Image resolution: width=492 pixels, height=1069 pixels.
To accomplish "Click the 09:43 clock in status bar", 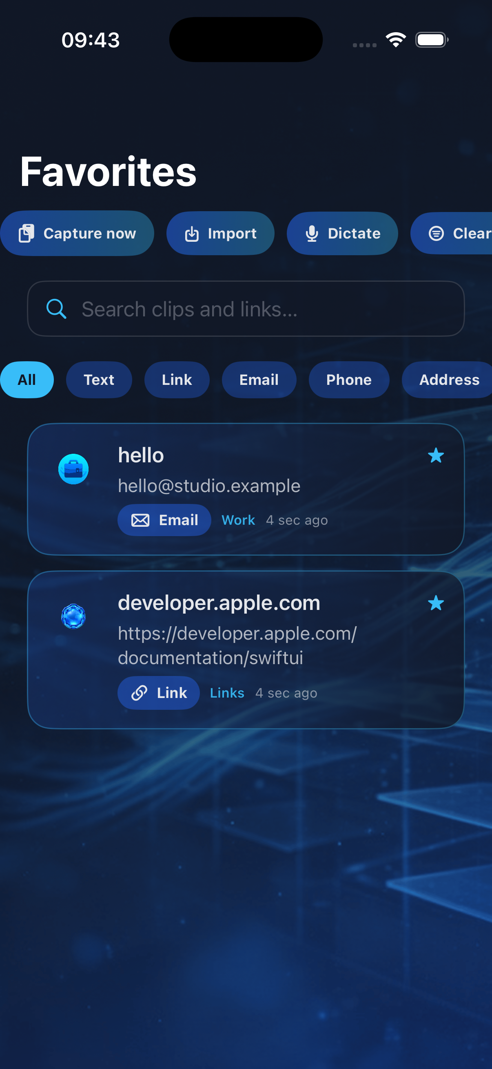I will pos(91,40).
